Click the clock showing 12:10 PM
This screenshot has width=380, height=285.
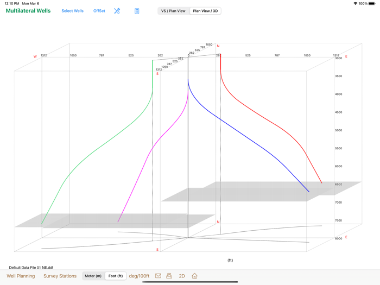point(11,3)
